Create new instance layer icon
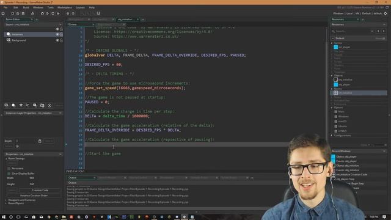391x220 pixels. (13, 106)
